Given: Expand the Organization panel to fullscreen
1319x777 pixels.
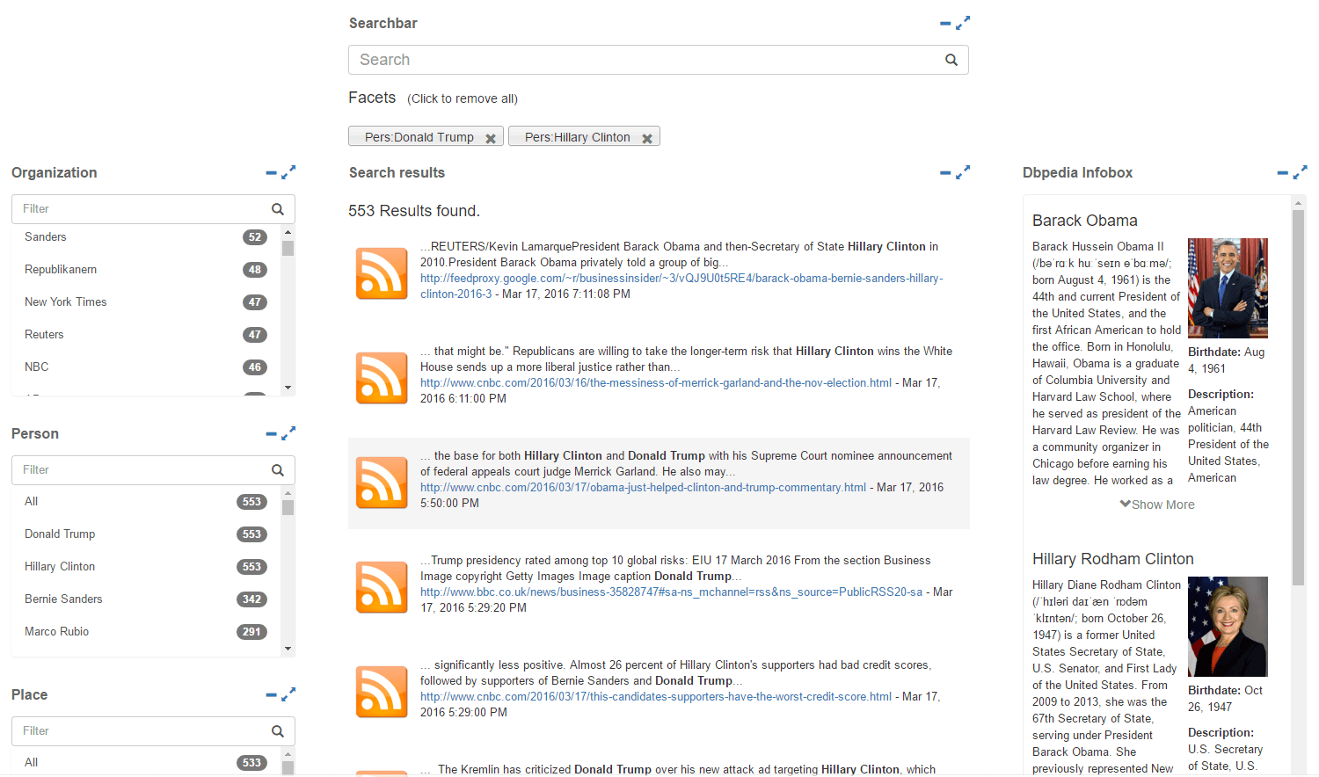Looking at the screenshot, I should pyautogui.click(x=288, y=172).
